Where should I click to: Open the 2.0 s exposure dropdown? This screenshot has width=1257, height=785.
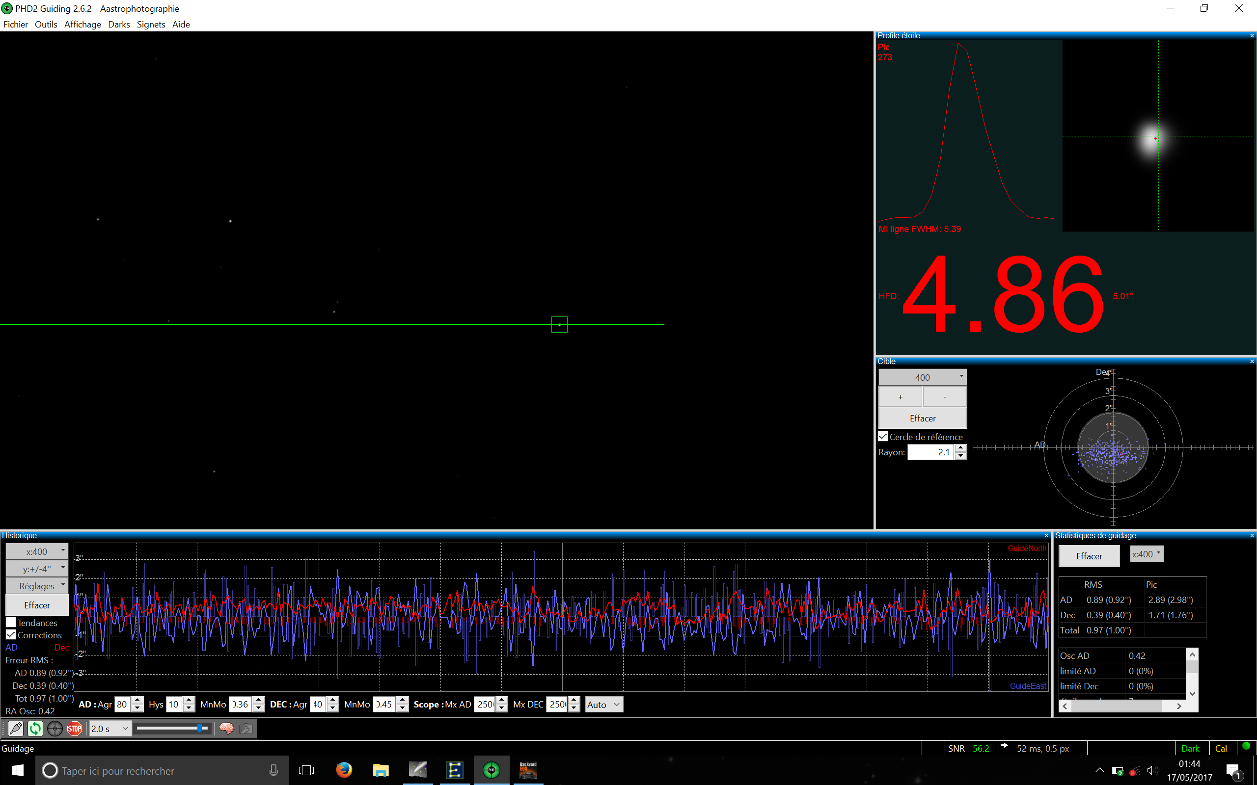click(x=109, y=729)
